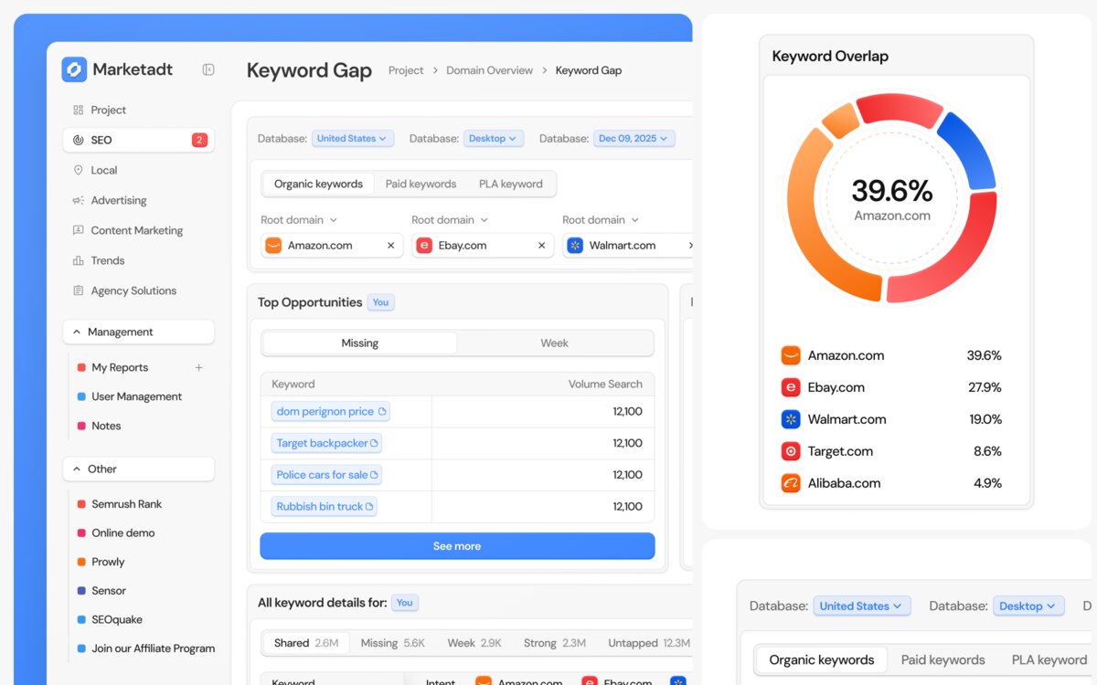Open dom perignon price keyword

330,411
